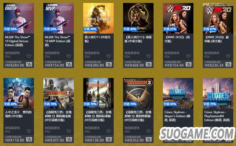236x146 pixels.
Task: Wishlist Division 2 数码终极版 heart icon
Action: pos(149,131)
